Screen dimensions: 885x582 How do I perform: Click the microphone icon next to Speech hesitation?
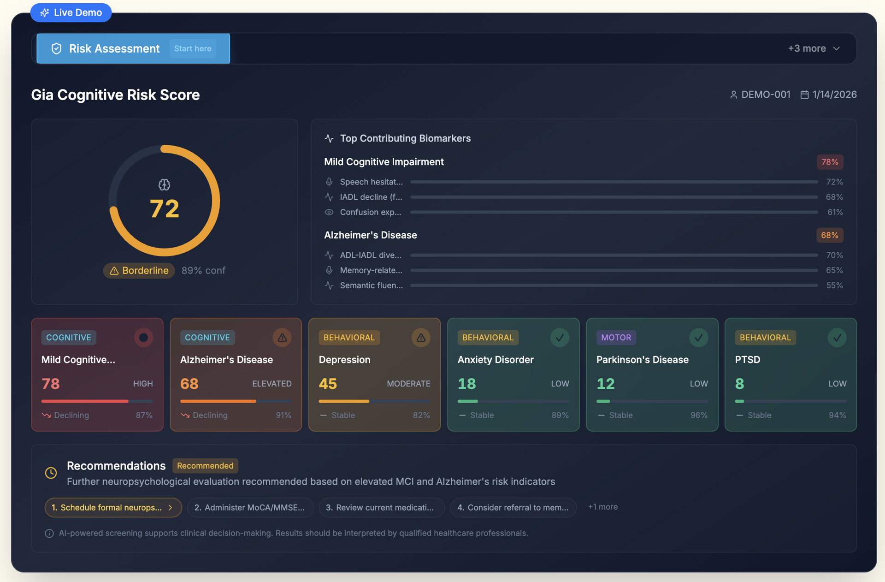tap(330, 182)
